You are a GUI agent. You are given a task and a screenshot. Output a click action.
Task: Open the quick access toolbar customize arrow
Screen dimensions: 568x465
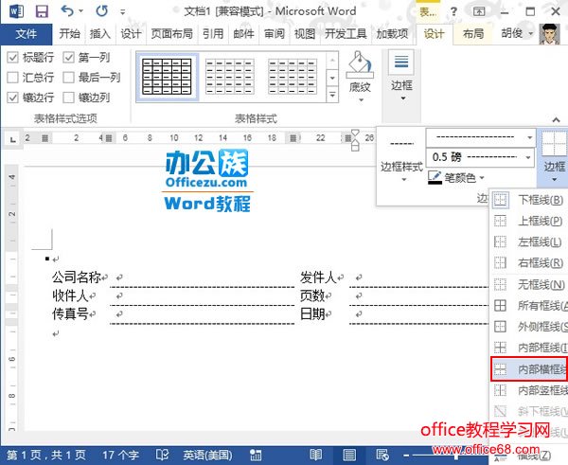pyautogui.click(x=123, y=12)
